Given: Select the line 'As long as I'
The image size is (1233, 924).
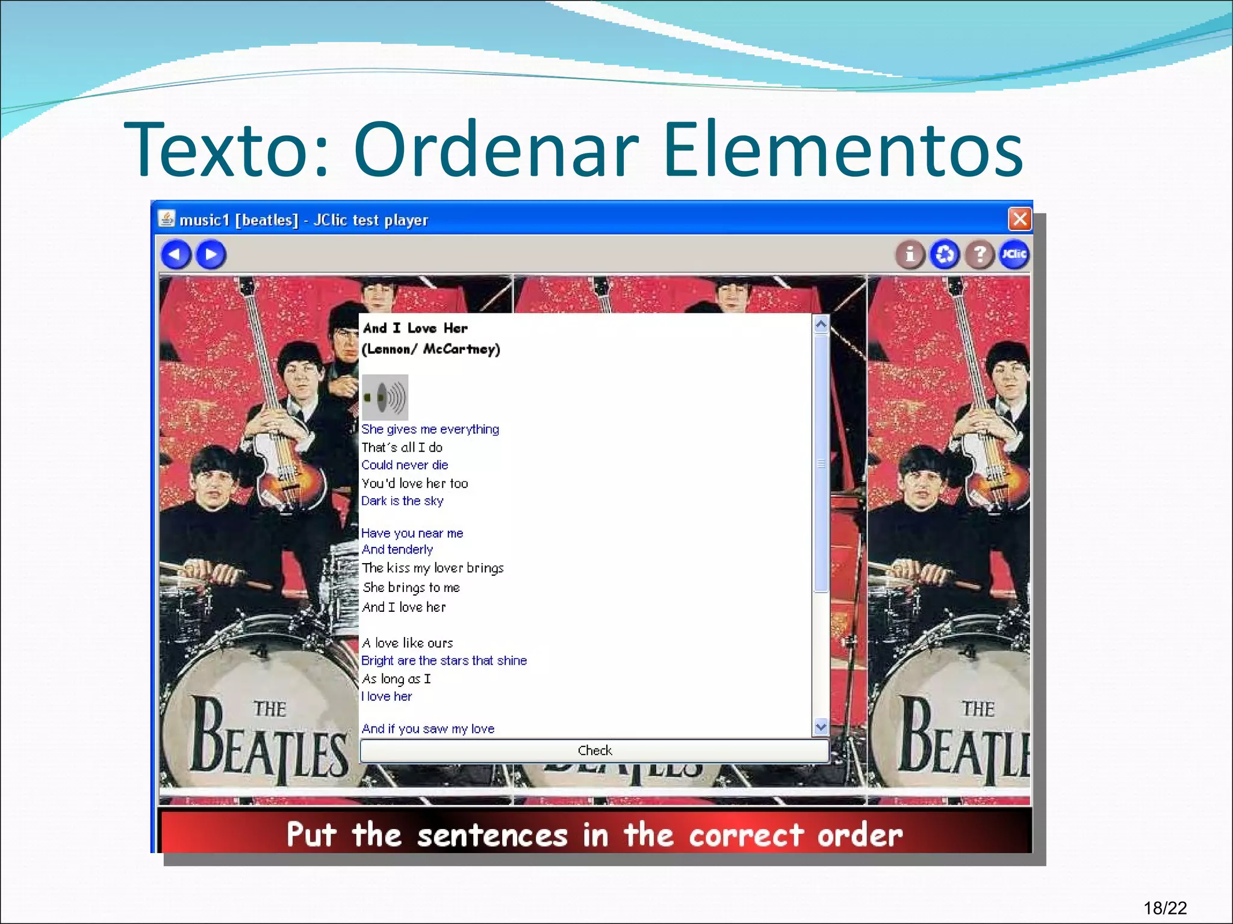Looking at the screenshot, I should click(x=396, y=679).
